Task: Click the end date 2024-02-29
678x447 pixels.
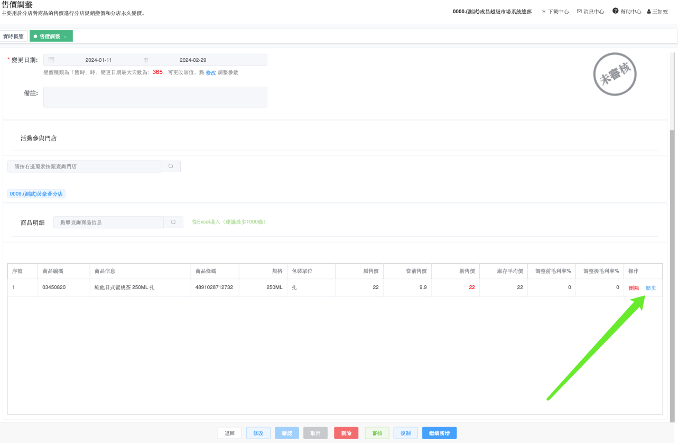Action: pos(193,60)
